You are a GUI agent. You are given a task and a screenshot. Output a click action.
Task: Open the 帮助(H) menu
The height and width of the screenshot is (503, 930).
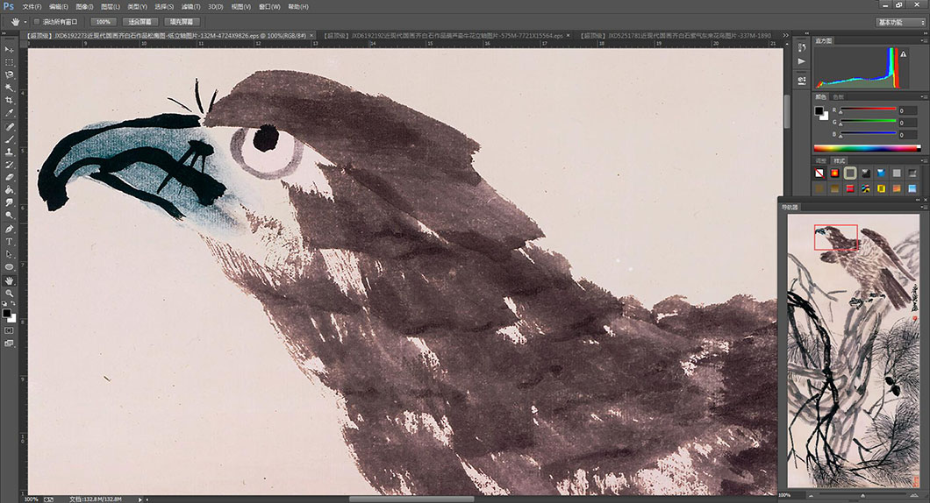(298, 6)
